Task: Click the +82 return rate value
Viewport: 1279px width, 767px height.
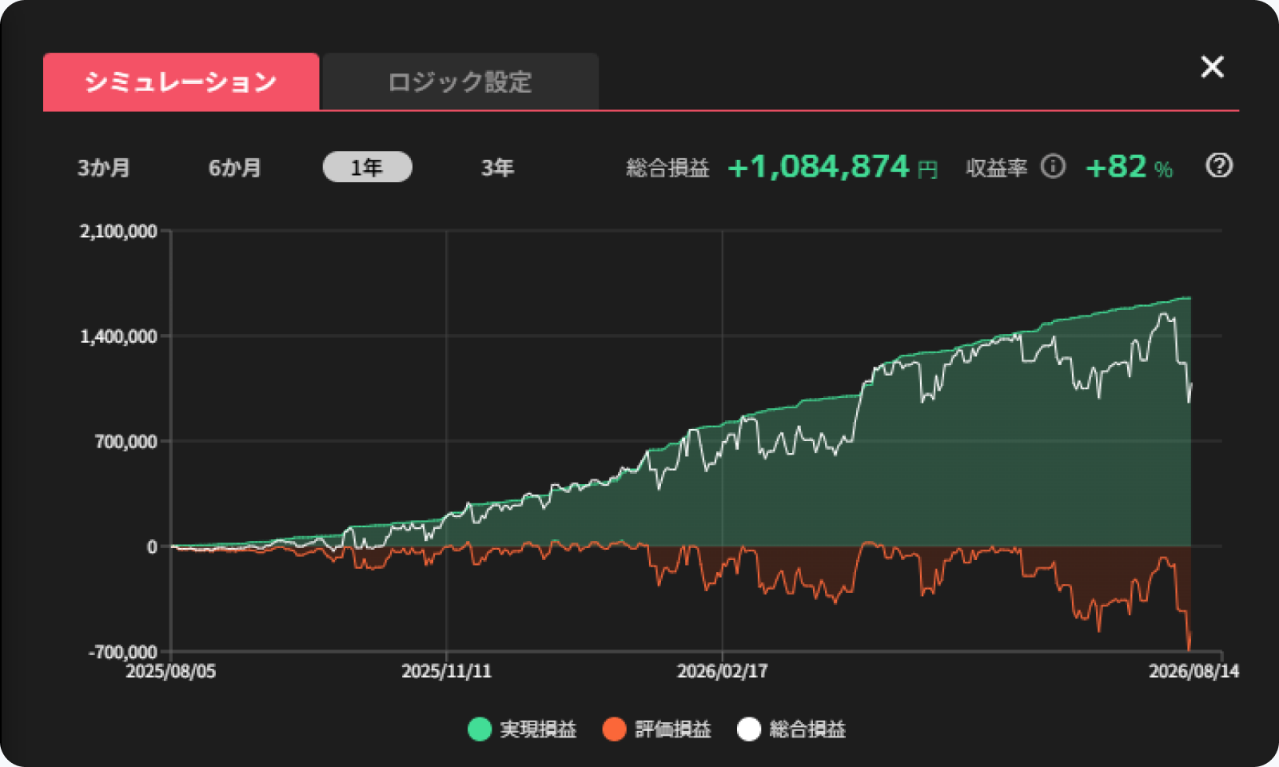Action: (1116, 167)
